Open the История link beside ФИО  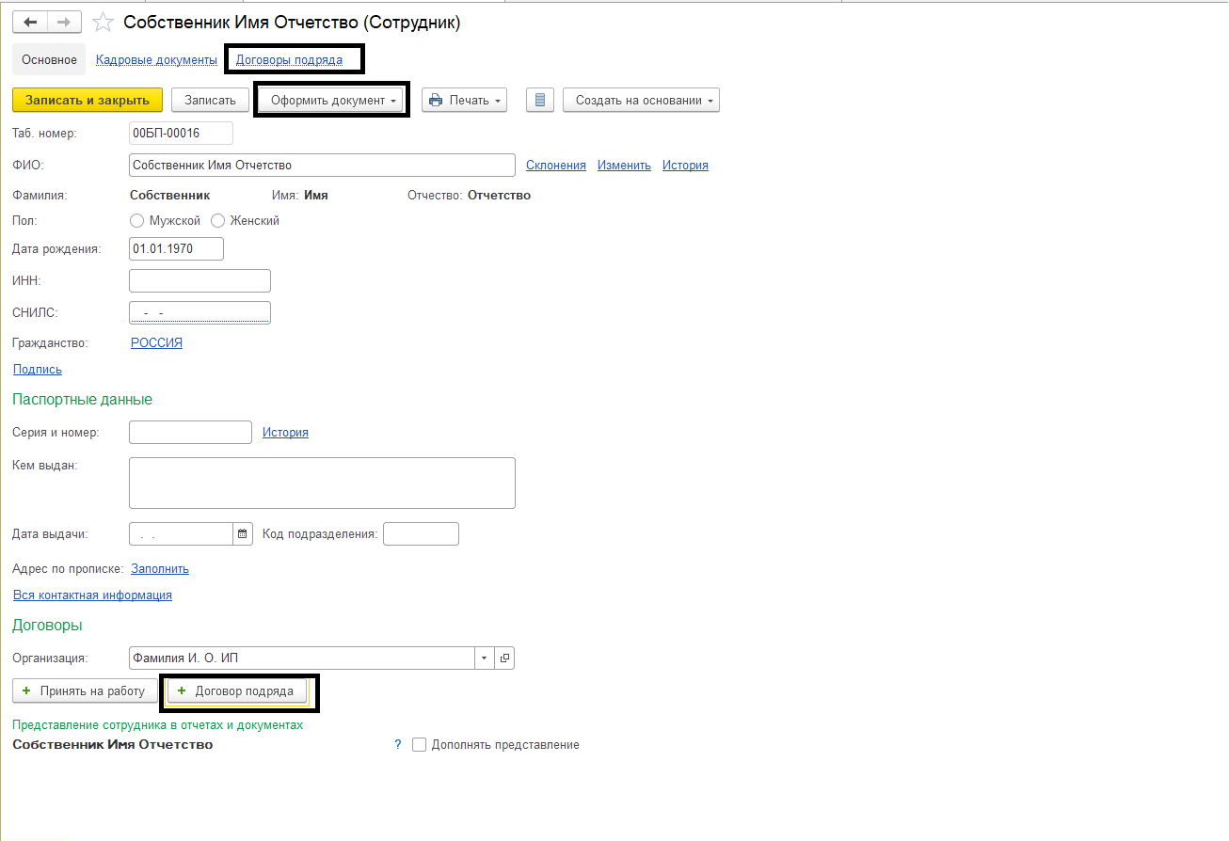685,166
